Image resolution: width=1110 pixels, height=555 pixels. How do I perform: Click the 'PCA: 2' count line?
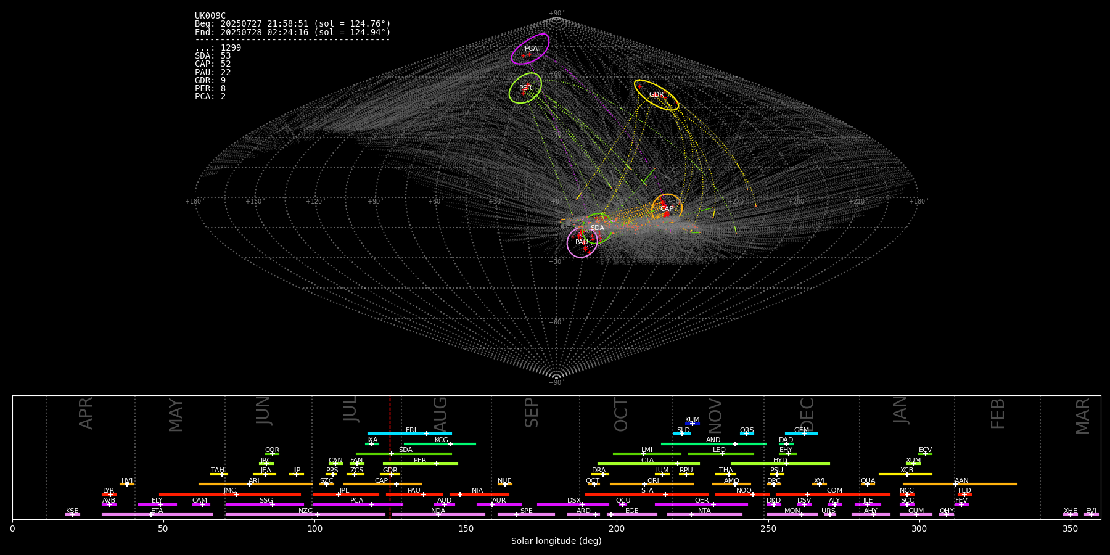point(210,97)
